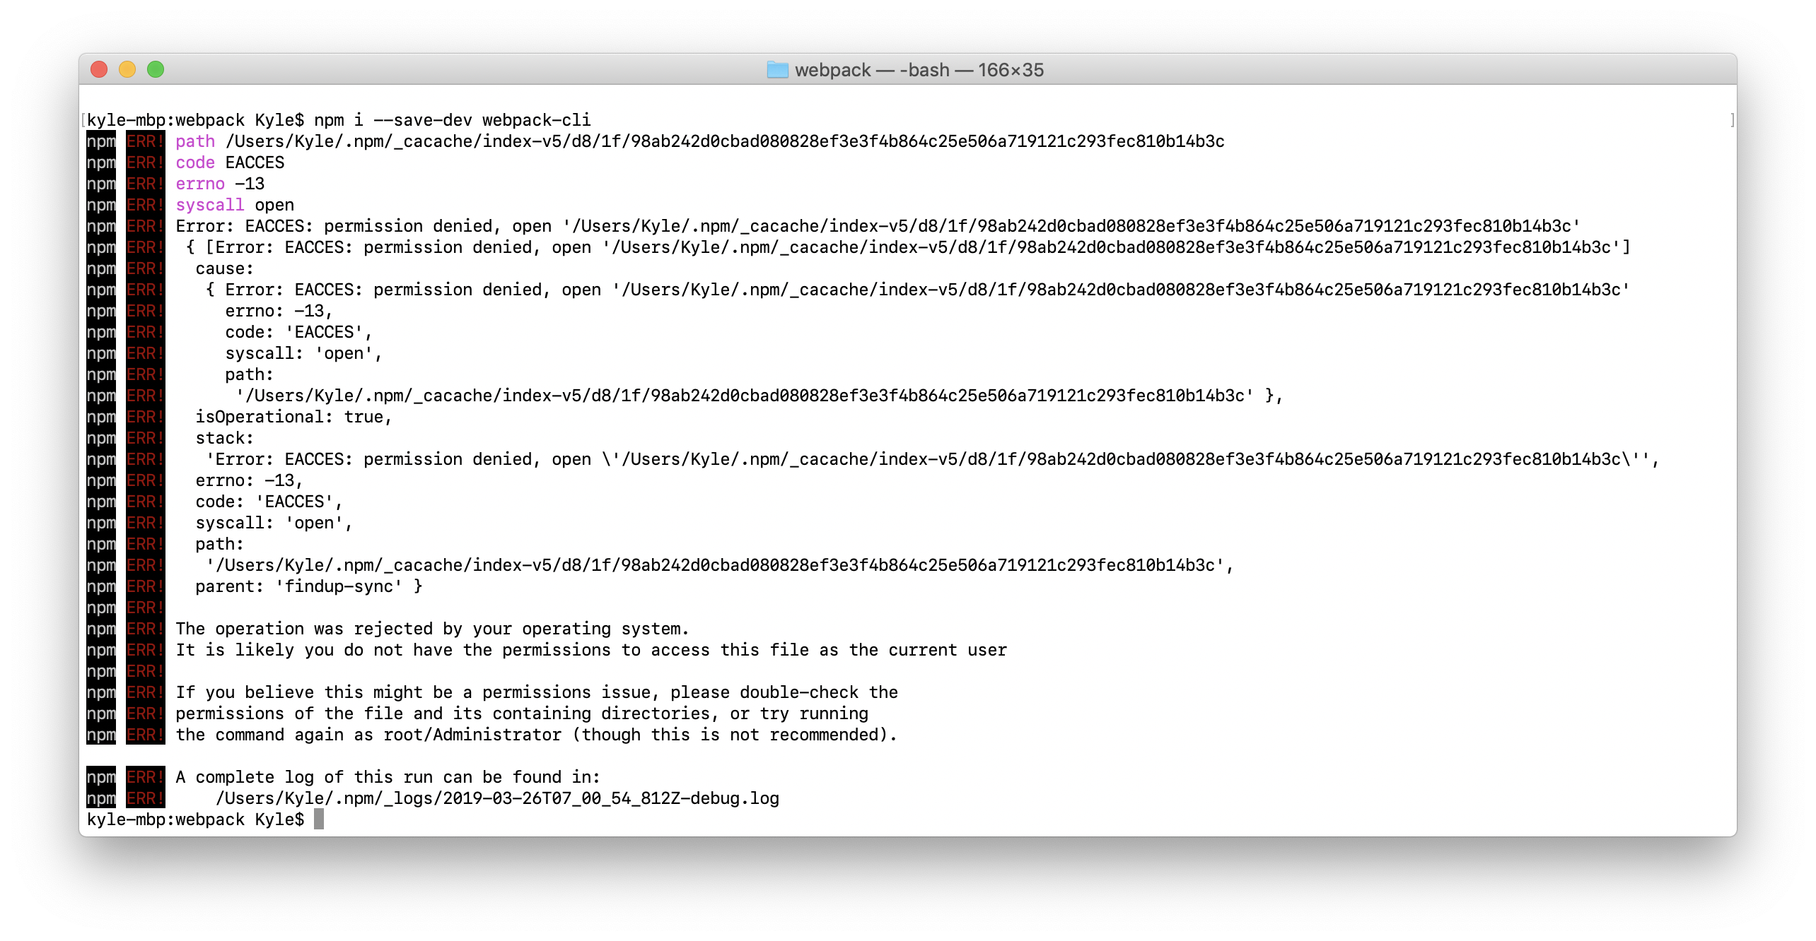Click the cursor block at the final prompt

319,819
